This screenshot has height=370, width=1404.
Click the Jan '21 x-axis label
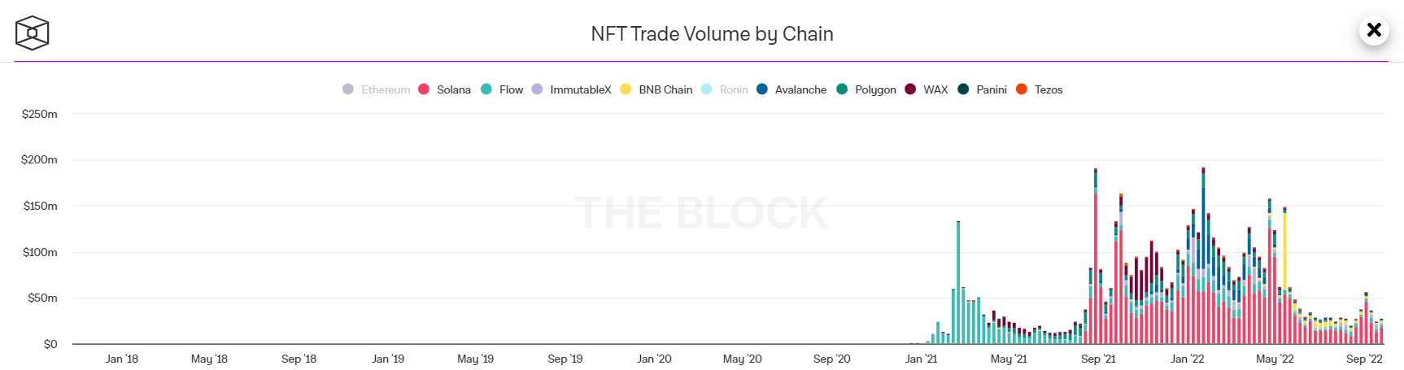[921, 359]
